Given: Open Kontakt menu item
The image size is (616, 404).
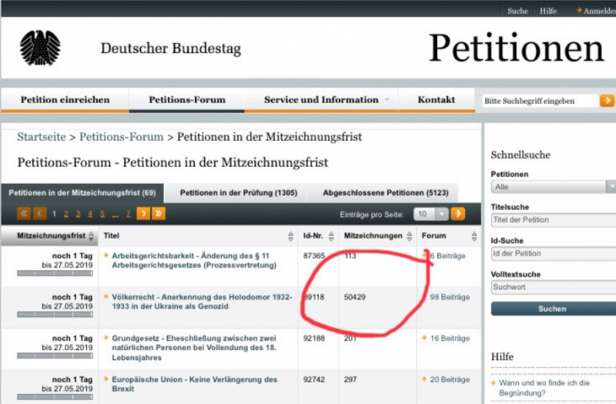Looking at the screenshot, I should [x=437, y=100].
